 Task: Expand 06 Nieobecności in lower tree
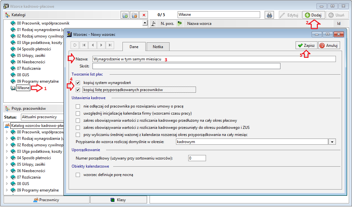(x=7, y=171)
